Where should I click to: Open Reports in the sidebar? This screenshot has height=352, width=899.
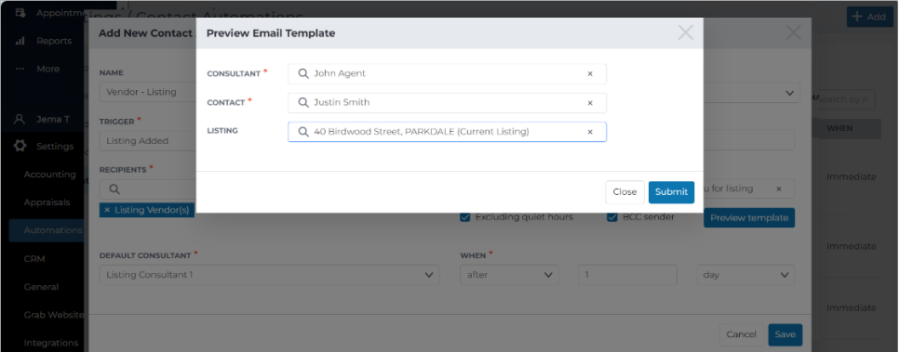click(x=54, y=41)
